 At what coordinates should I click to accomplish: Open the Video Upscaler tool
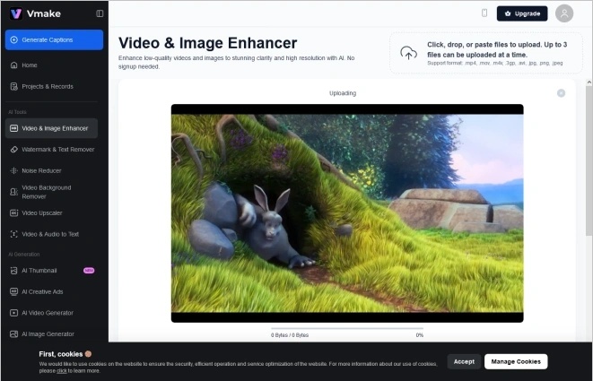click(51, 212)
